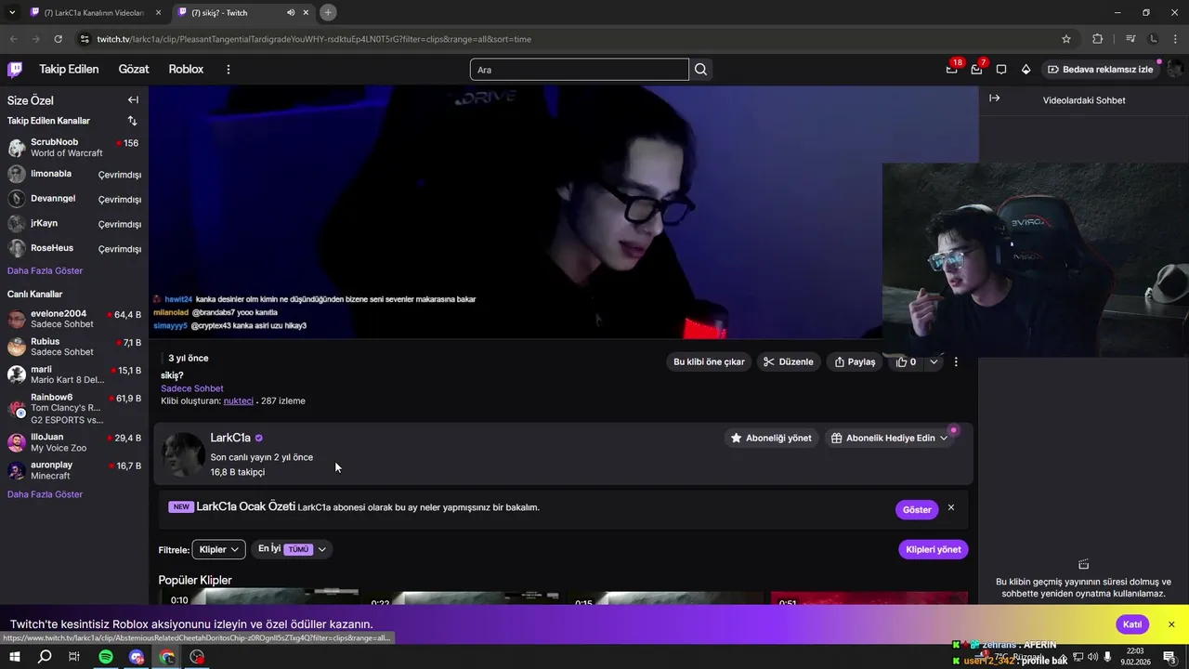The width and height of the screenshot is (1189, 669).
Task: Click Bu klibi öne çıkar button
Action: tap(709, 362)
